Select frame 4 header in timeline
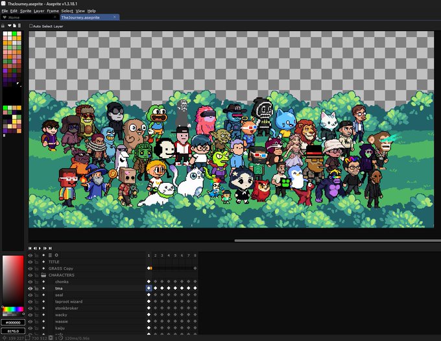Viewport: 441px width, 341px height. click(x=169, y=255)
